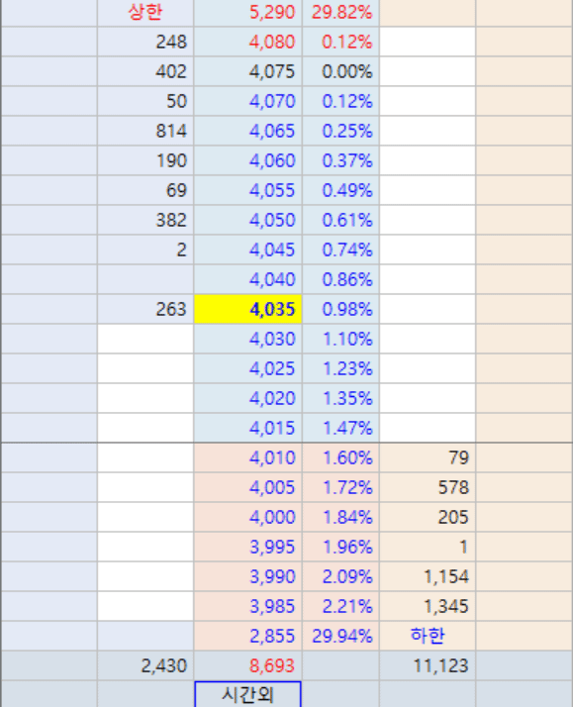Select bid price 3,995

272,547
